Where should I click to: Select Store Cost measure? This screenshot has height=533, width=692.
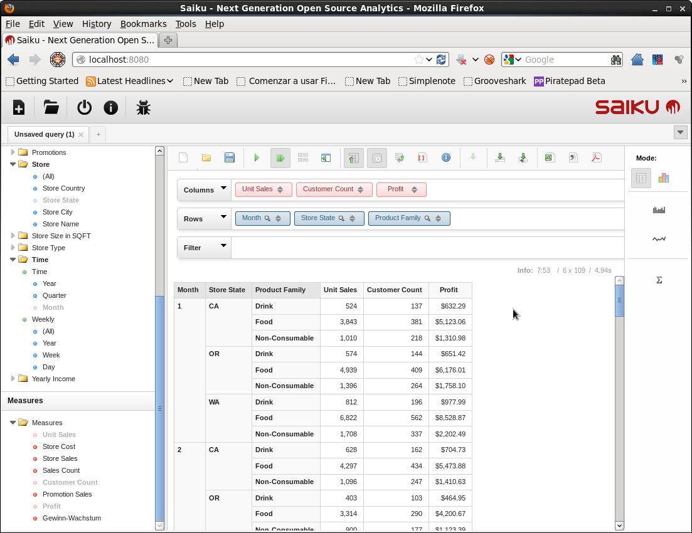[58, 446]
